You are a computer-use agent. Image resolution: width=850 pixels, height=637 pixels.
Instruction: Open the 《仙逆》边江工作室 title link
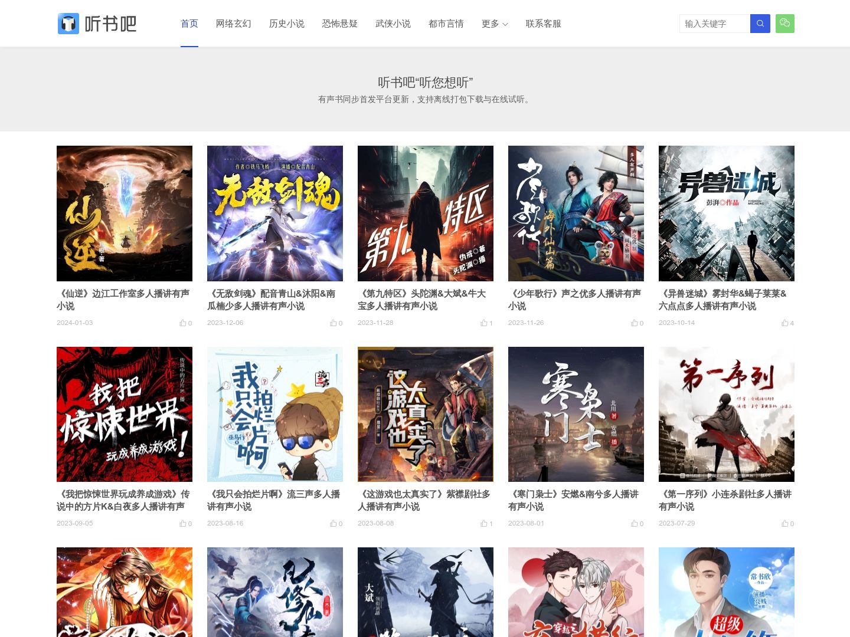pyautogui.click(x=123, y=300)
